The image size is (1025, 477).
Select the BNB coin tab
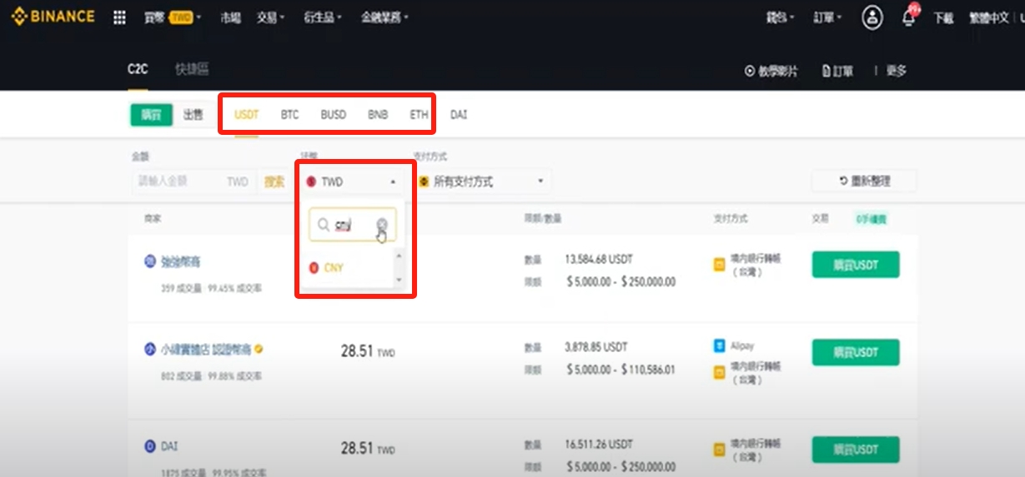[378, 115]
